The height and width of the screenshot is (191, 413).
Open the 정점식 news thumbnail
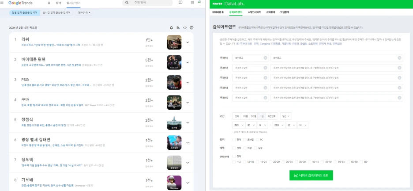click(x=174, y=122)
